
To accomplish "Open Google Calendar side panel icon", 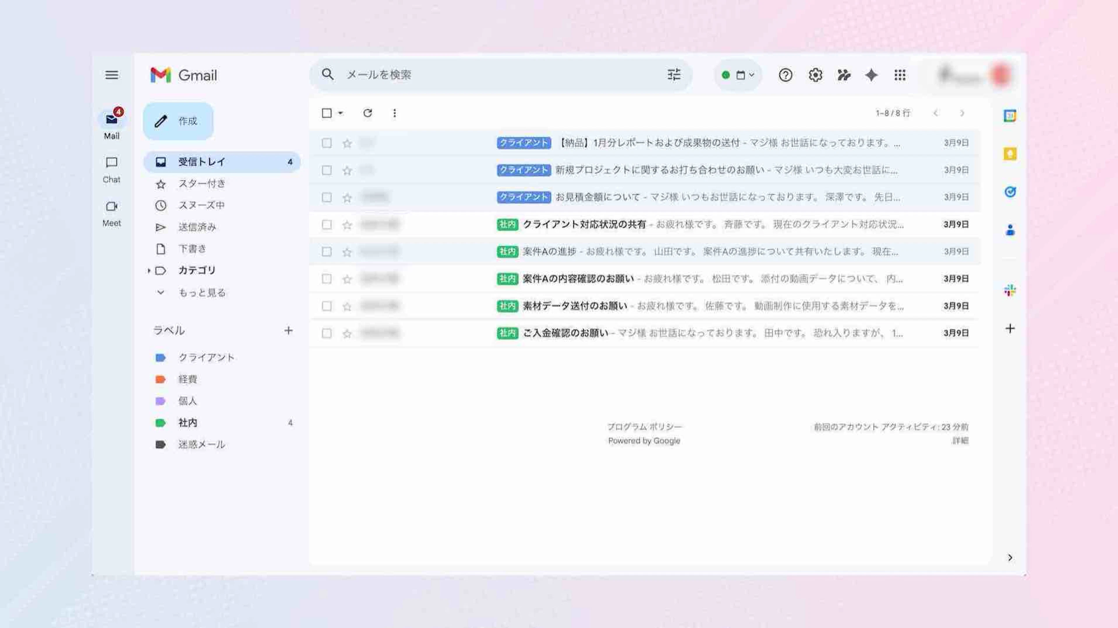I will coord(1009,116).
